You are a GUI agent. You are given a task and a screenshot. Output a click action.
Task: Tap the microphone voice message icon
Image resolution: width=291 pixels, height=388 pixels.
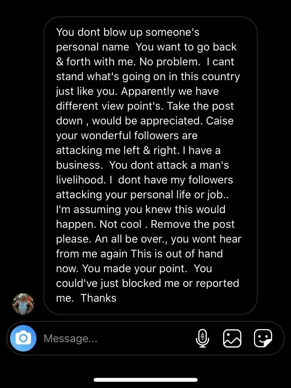[x=202, y=338]
